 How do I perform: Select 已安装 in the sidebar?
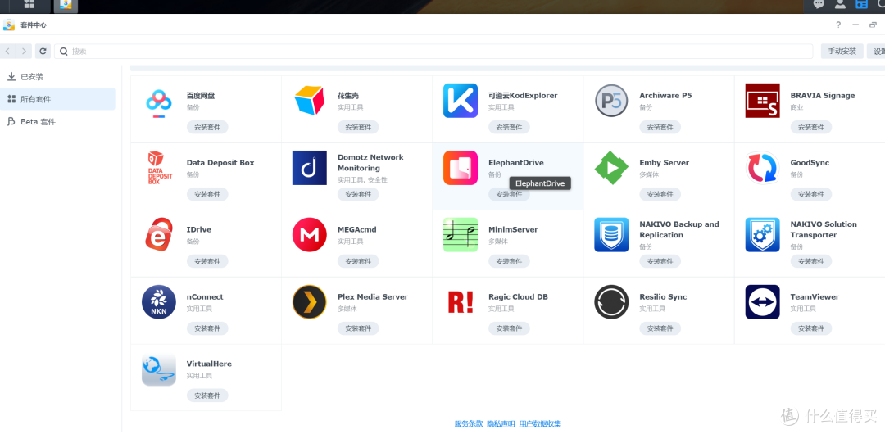coord(57,77)
